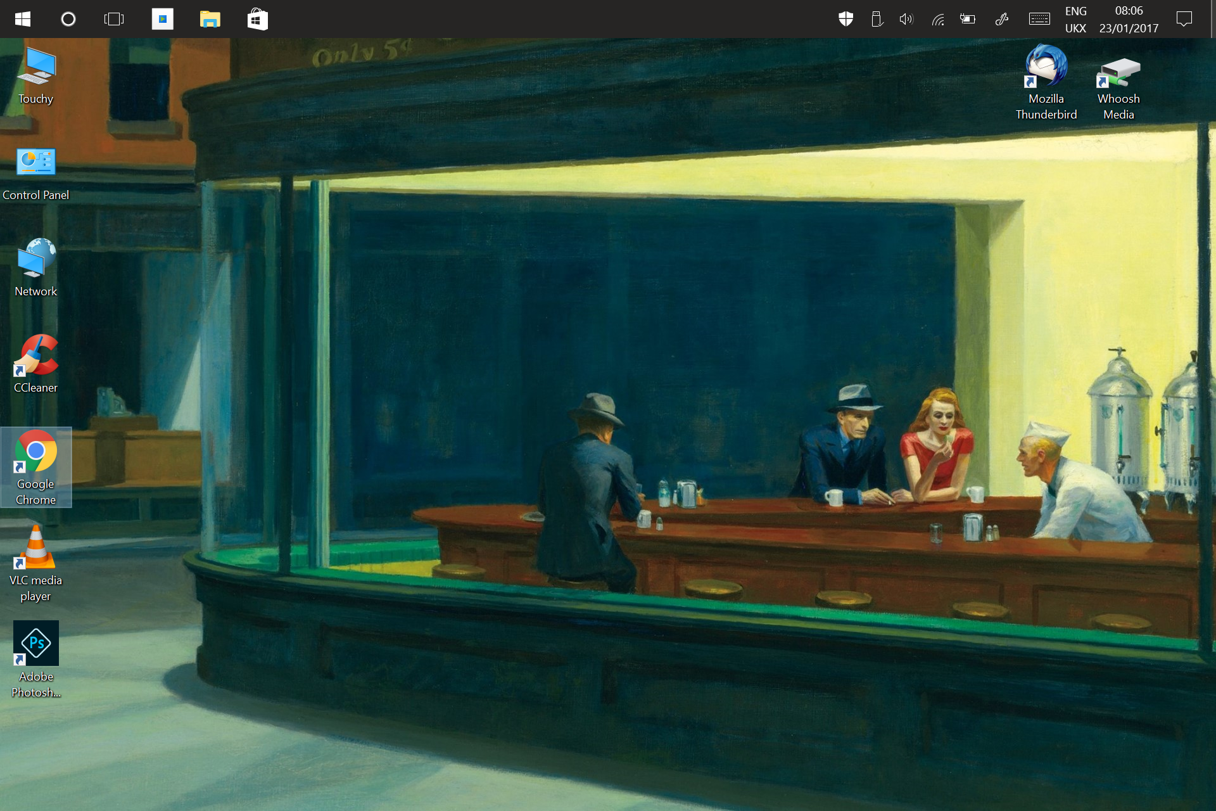
Task: Switch input language ENG UKX
Action: tap(1075, 19)
